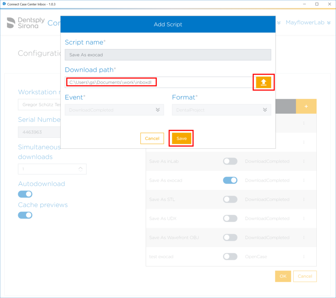Click the upload folder browse icon
Image resolution: width=336 pixels, height=298 pixels.
pyautogui.click(x=263, y=83)
